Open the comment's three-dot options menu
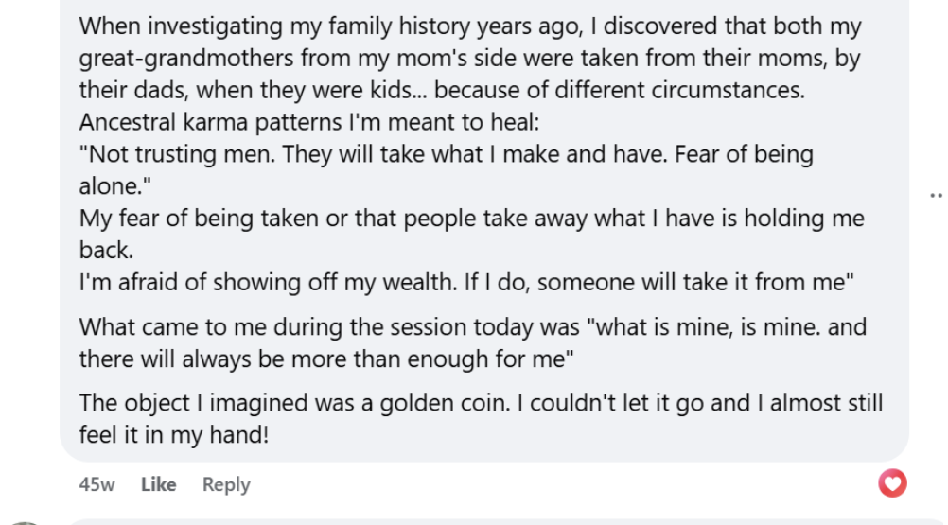The image size is (948, 525). [936, 195]
